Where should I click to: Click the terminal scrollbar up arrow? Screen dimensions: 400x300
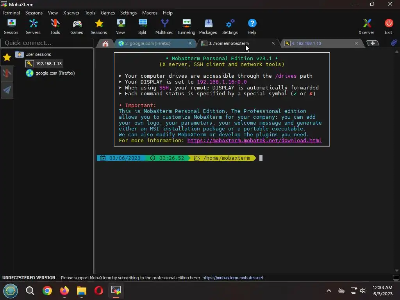pos(397,52)
